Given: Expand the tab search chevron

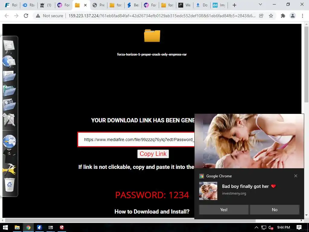Looking at the screenshot, I should [x=260, y=4].
